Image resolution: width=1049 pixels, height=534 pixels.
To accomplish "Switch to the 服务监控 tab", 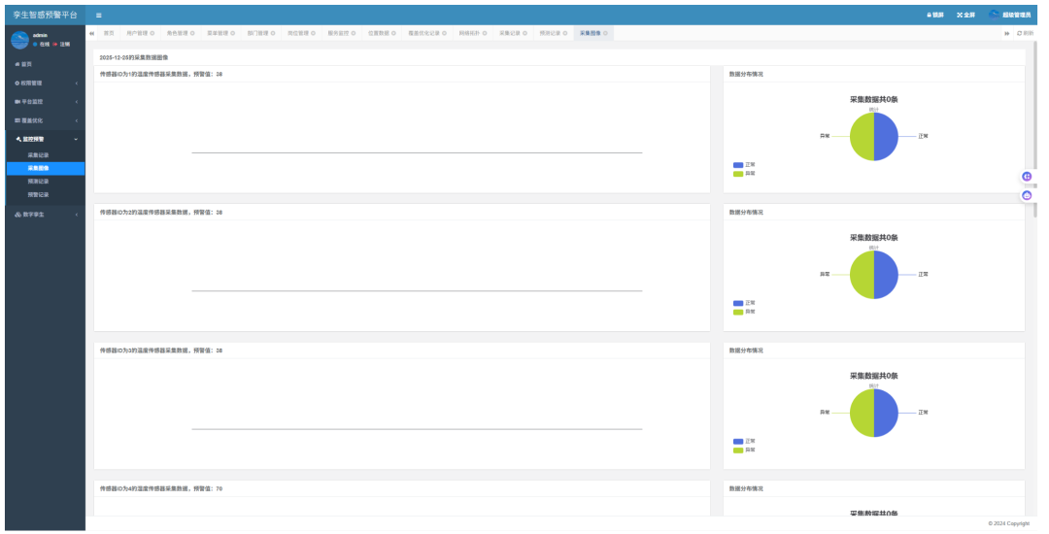I will click(x=338, y=33).
